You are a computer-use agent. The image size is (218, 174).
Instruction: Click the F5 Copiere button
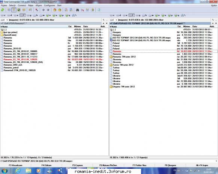(77, 165)
